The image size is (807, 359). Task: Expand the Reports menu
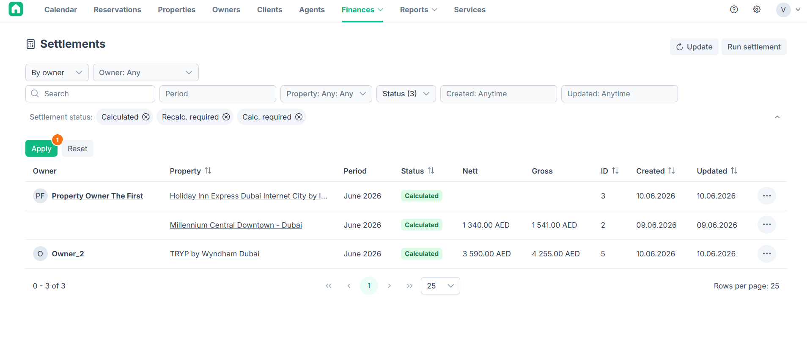(x=419, y=10)
